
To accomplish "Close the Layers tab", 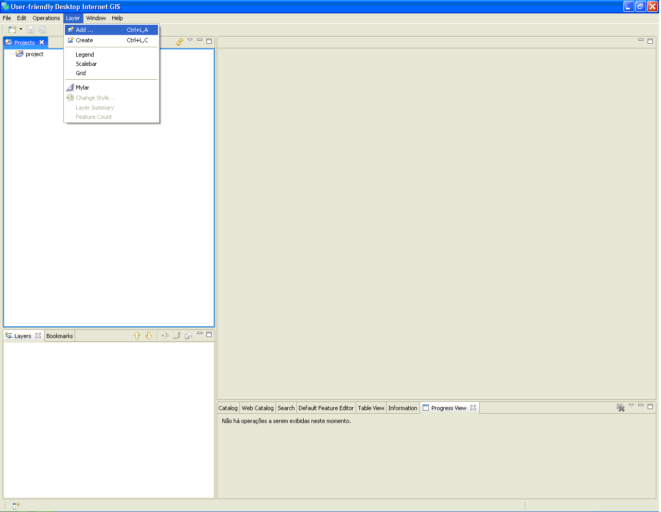I will coord(38,336).
